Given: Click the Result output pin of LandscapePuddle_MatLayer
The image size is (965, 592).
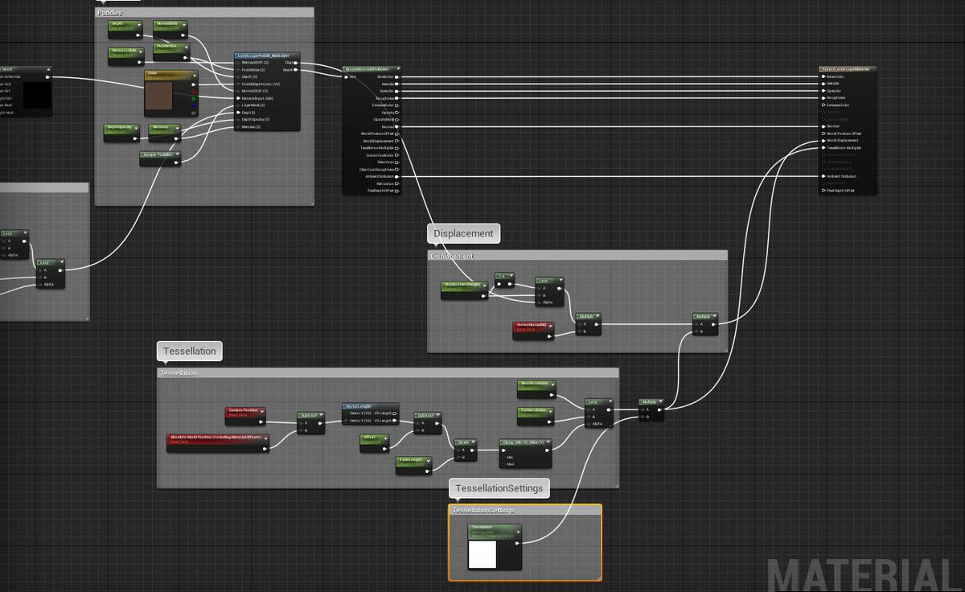Looking at the screenshot, I should [295, 70].
